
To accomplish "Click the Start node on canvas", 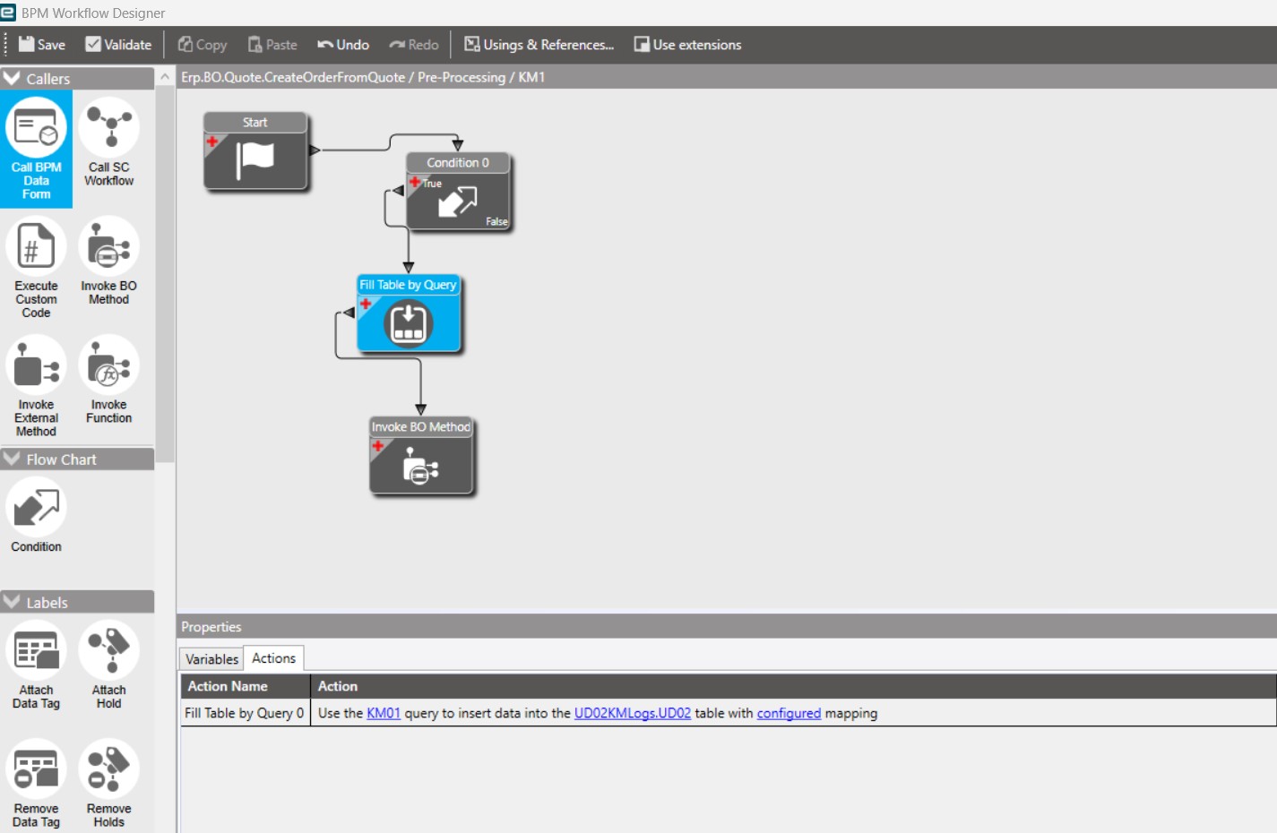I will (x=255, y=150).
